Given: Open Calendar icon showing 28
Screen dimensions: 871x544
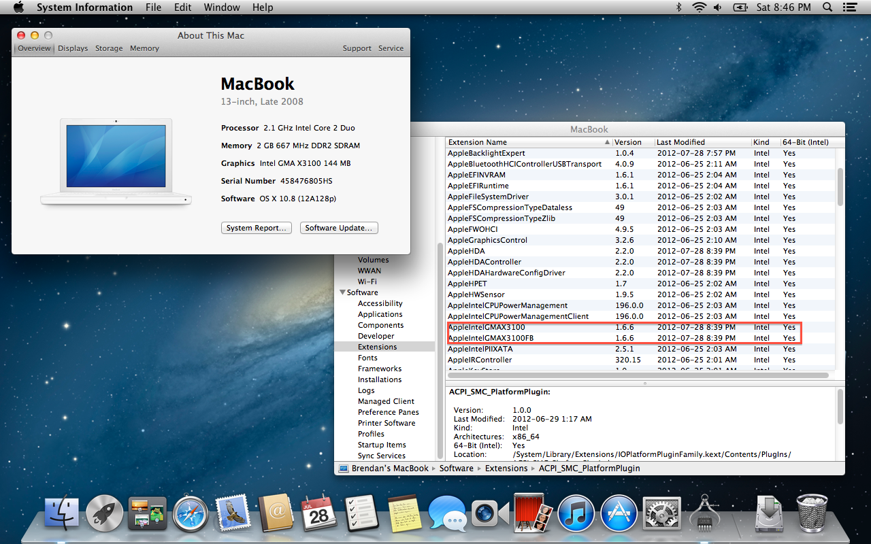Looking at the screenshot, I should click(319, 513).
